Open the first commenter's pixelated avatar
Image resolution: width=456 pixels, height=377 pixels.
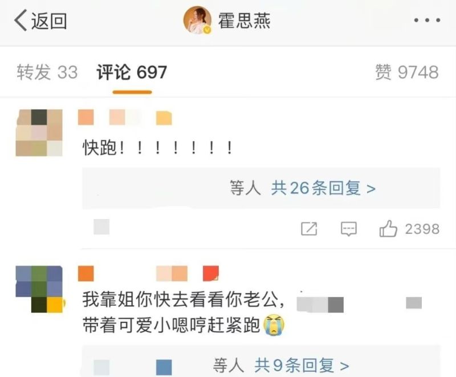[39, 133]
